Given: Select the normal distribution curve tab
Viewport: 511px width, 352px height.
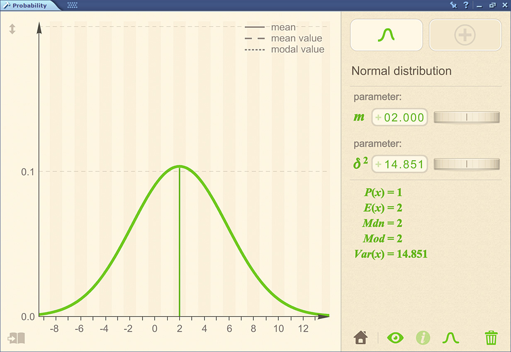Looking at the screenshot, I should 386,35.
